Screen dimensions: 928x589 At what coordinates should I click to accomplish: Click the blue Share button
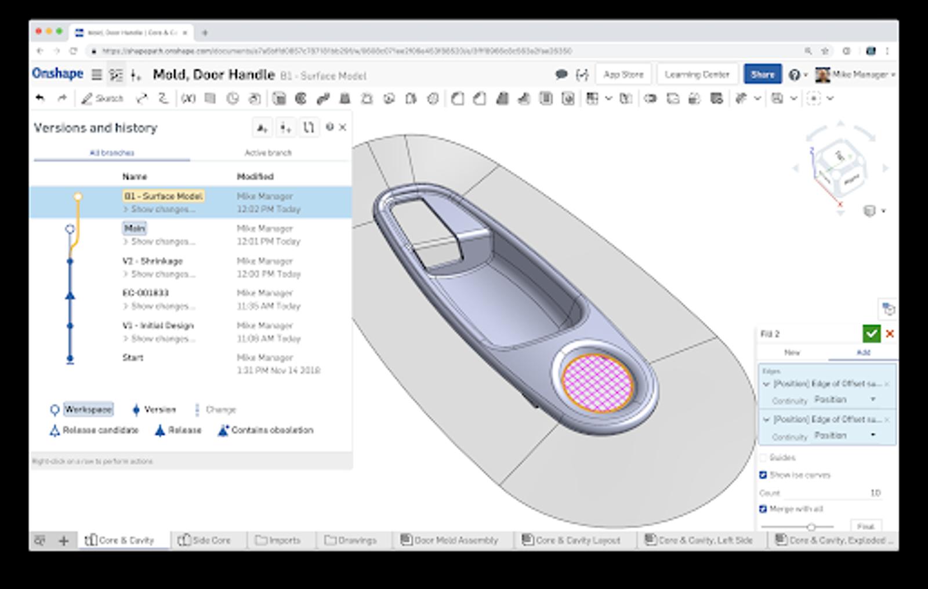coord(762,75)
